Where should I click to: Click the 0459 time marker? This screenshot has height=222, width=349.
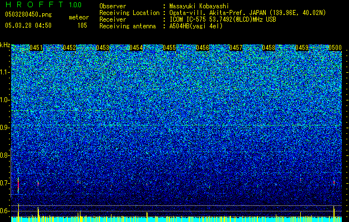302,48
